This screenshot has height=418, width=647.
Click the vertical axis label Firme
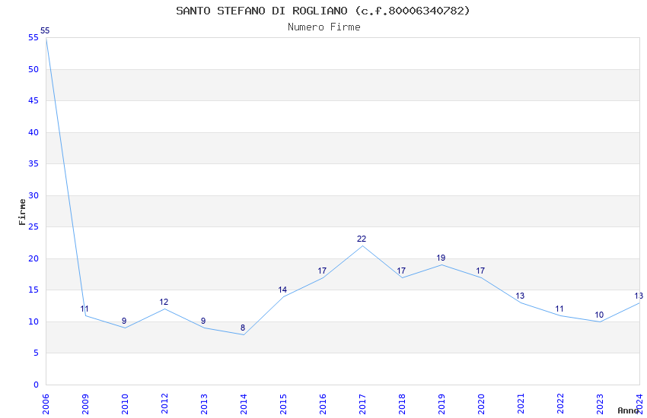click(x=22, y=212)
